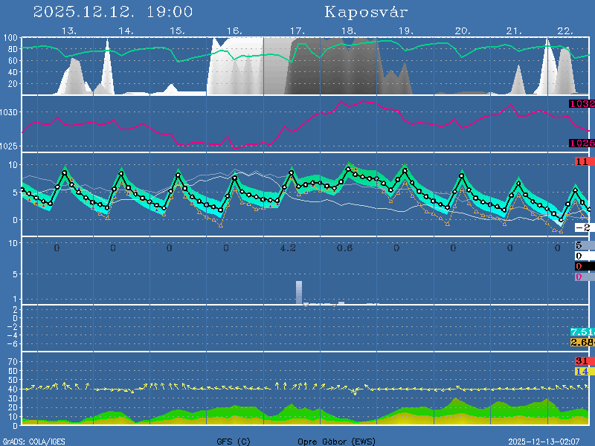This screenshot has width=595, height=446.
Task: Click the GrADS: COLA/IGES footer credit
Action: pyautogui.click(x=33, y=441)
